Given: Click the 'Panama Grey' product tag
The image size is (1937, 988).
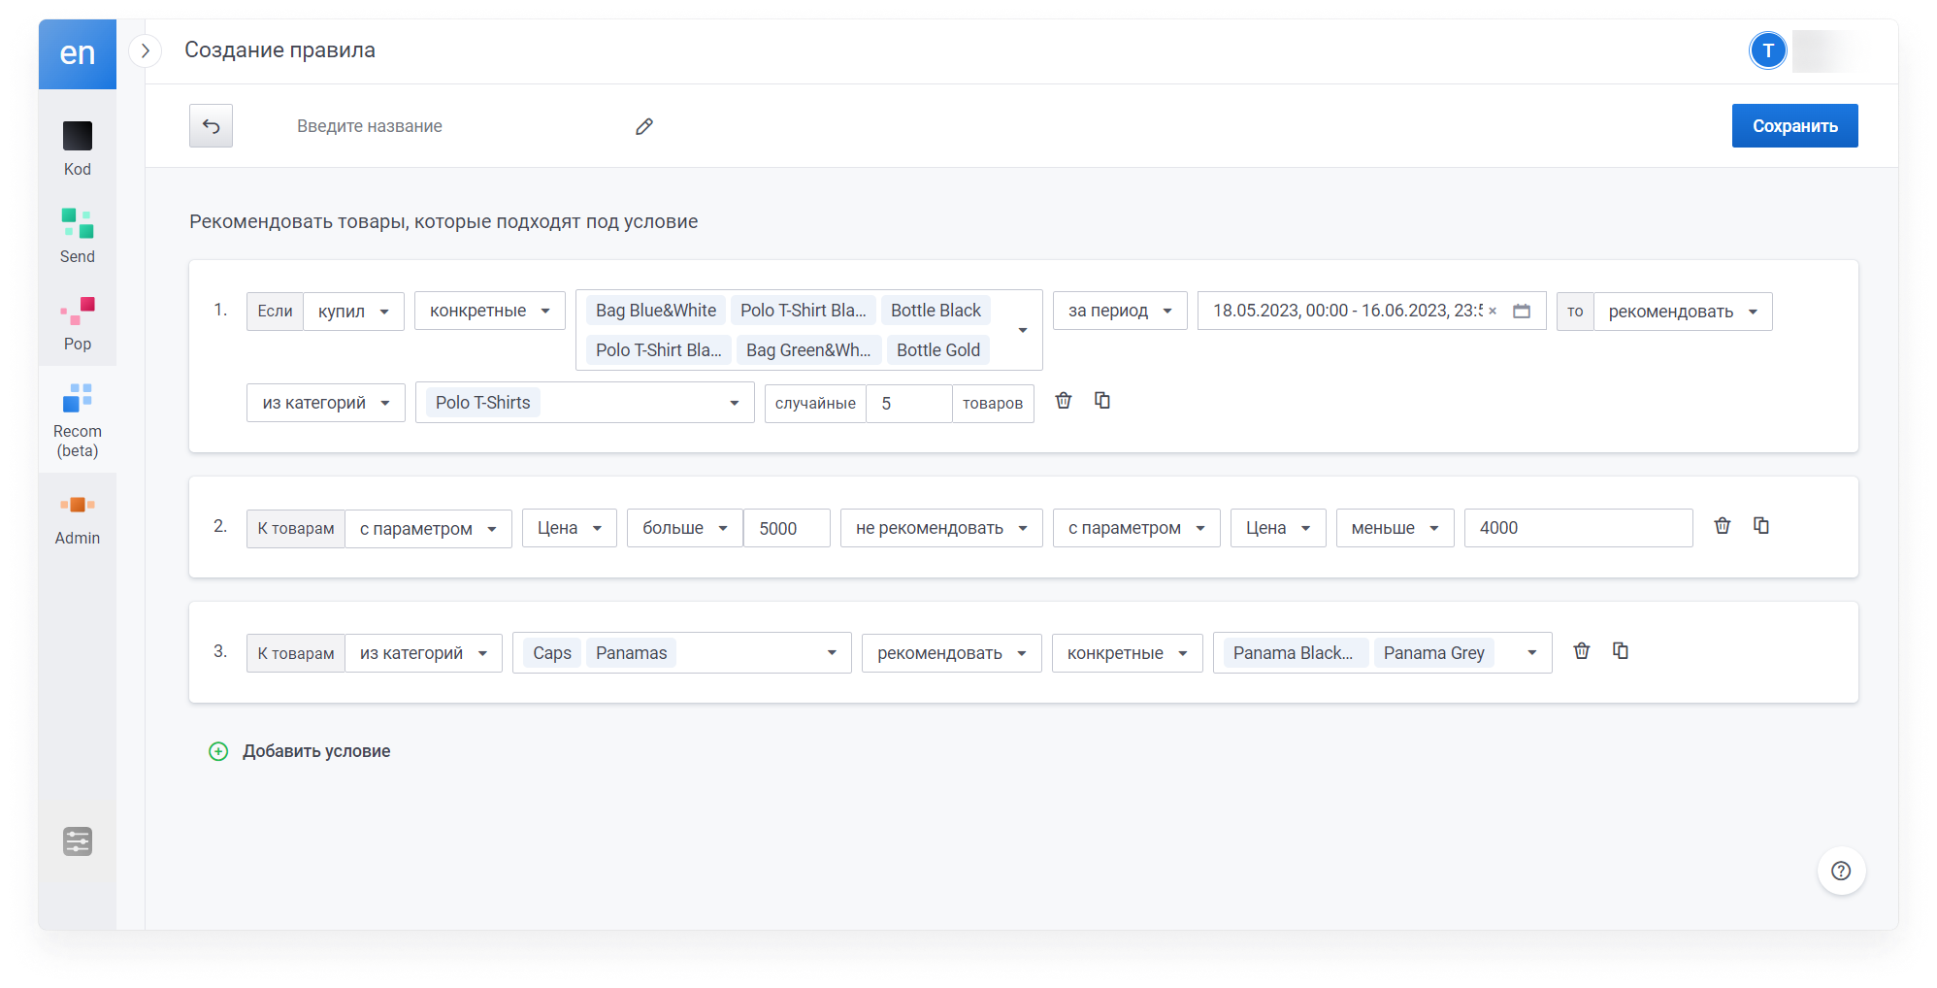Looking at the screenshot, I should [x=1434, y=653].
